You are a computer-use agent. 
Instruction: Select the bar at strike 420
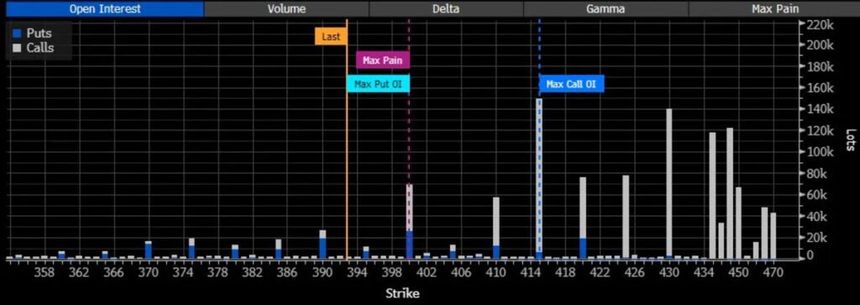coord(583,218)
